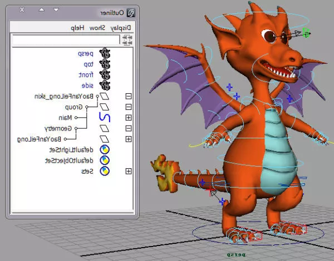Select the Geometry label in the Outliner
The height and width of the screenshot is (261, 334).
(x=58, y=129)
